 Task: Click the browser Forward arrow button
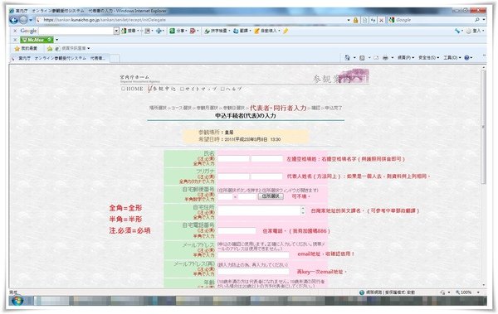pyautogui.click(x=23, y=20)
